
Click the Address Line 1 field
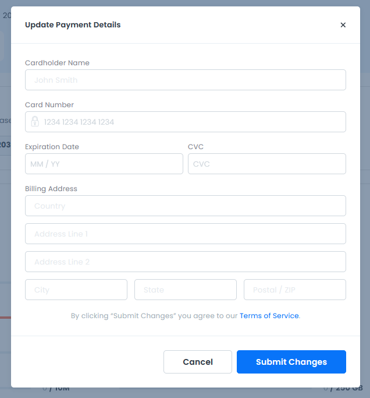pos(185,234)
